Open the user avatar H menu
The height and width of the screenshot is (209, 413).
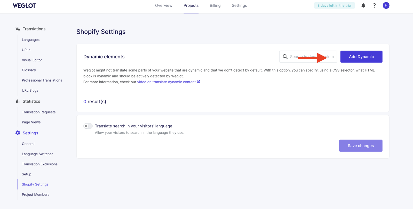386,5
